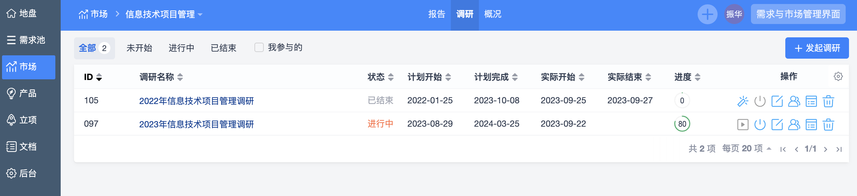The image size is (857, 196).
Task: Click the edit icon for survey 097
Action: pos(777,124)
